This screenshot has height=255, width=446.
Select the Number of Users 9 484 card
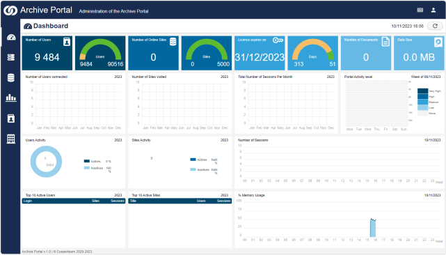pyautogui.click(x=47, y=53)
